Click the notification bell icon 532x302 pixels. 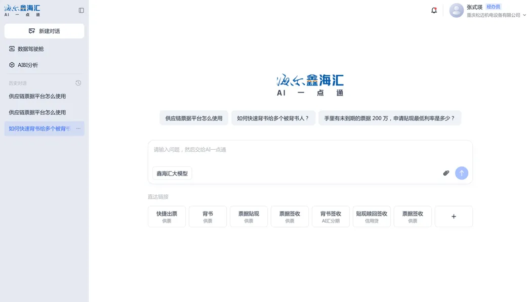(x=434, y=10)
